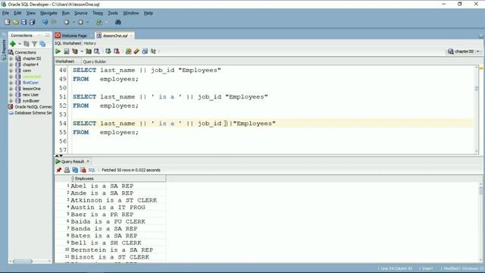Pin the query result with the red pin
This screenshot has height=273, width=485.
[x=59, y=170]
